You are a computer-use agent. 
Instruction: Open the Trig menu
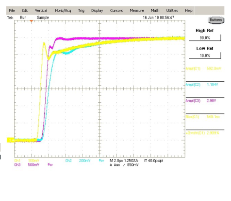pyautogui.click(x=81, y=11)
